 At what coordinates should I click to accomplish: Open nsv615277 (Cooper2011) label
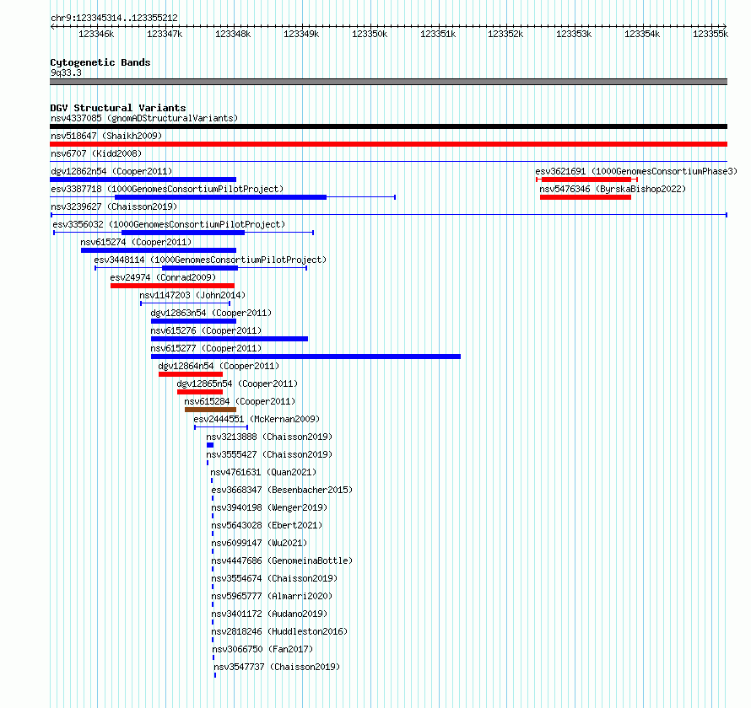(206, 348)
